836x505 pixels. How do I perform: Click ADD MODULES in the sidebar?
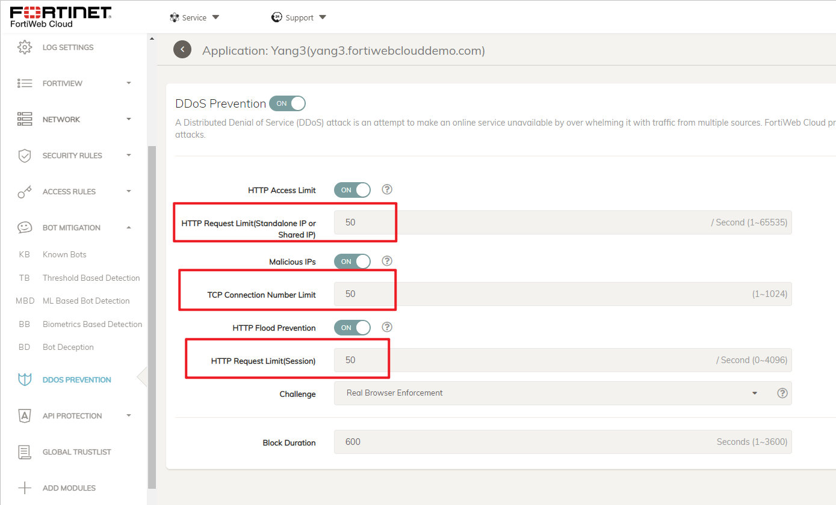[x=69, y=488]
